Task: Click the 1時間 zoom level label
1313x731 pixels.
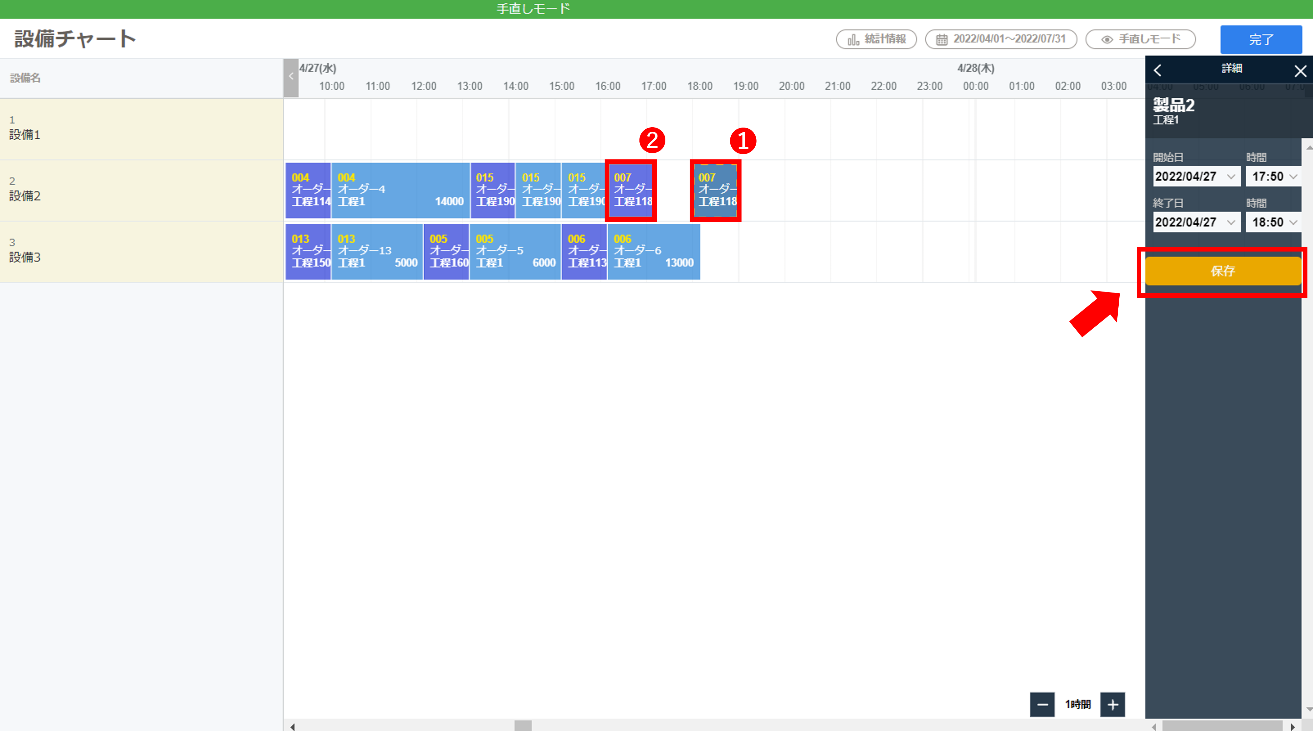Action: (1078, 704)
